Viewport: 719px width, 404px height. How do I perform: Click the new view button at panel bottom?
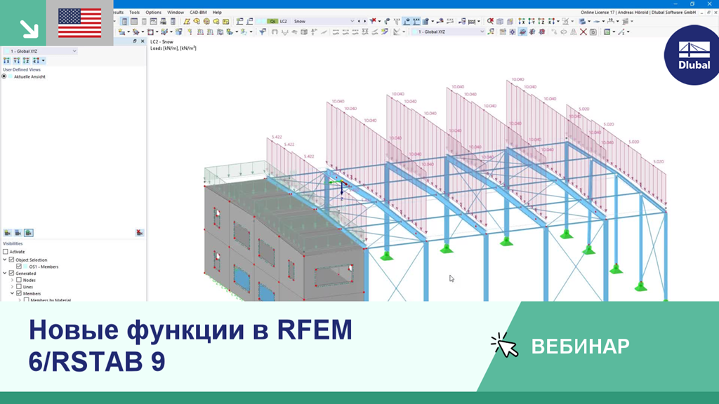click(x=8, y=233)
